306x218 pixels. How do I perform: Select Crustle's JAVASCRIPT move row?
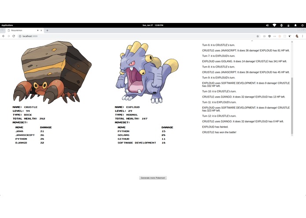coord(30,135)
